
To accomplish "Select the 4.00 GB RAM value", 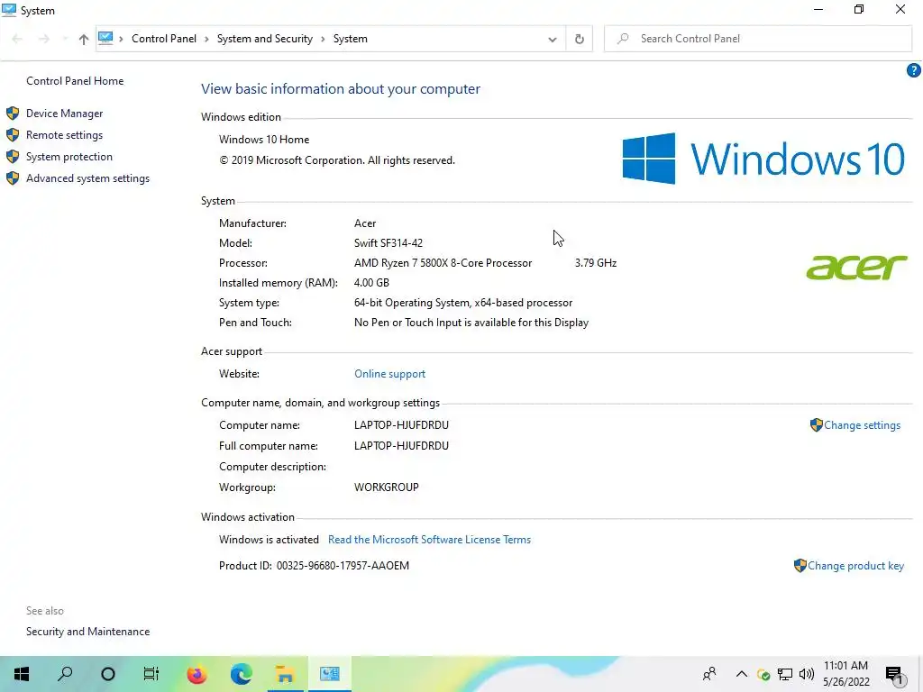I will coord(371,282).
